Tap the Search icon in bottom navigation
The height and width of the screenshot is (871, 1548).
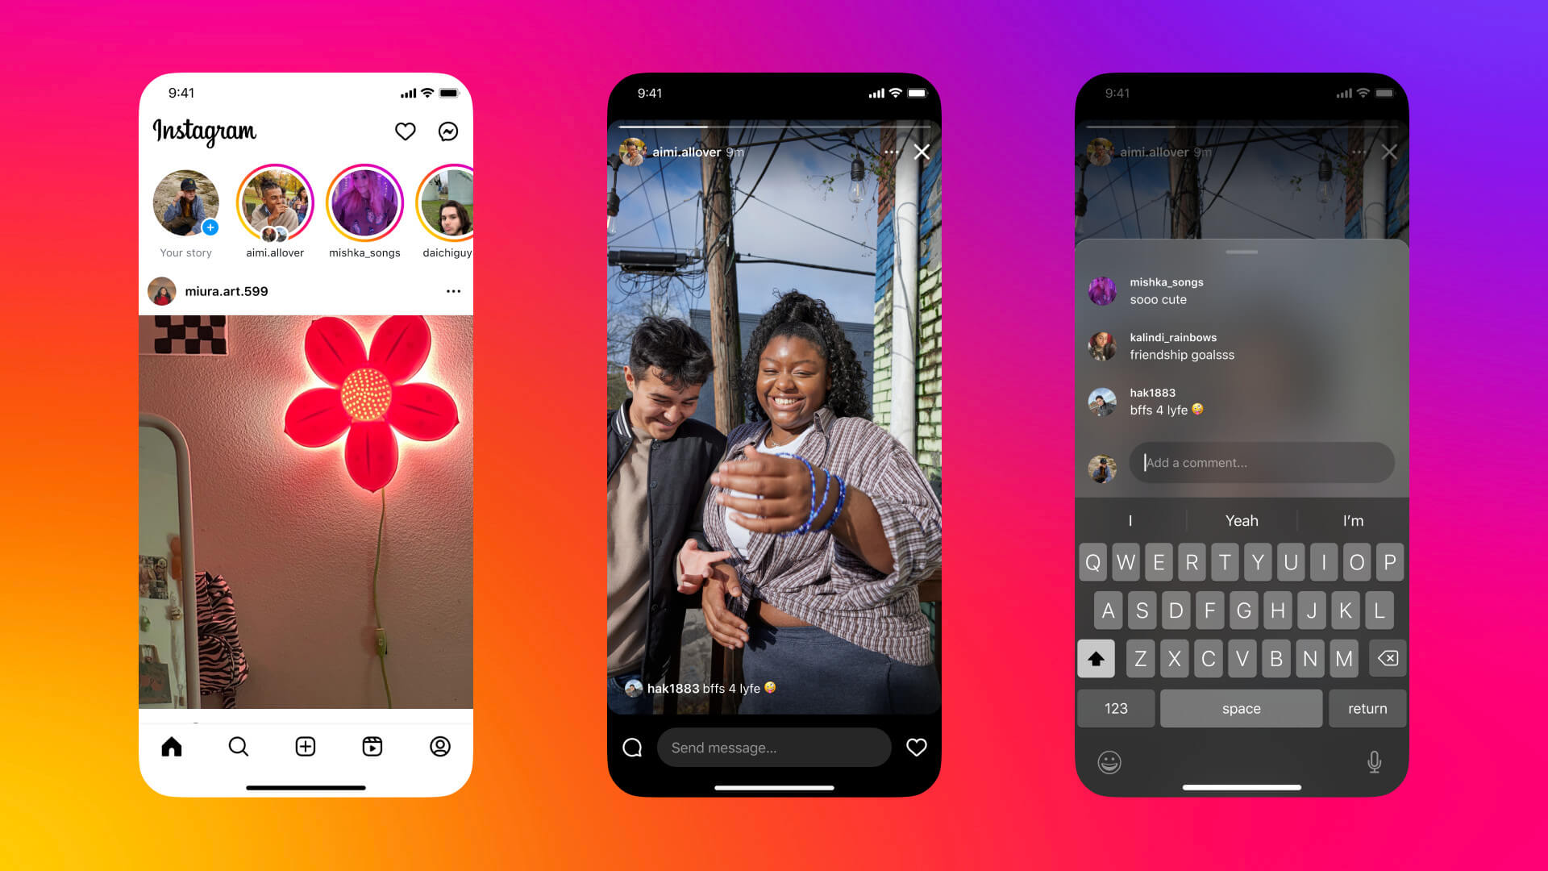(x=238, y=745)
